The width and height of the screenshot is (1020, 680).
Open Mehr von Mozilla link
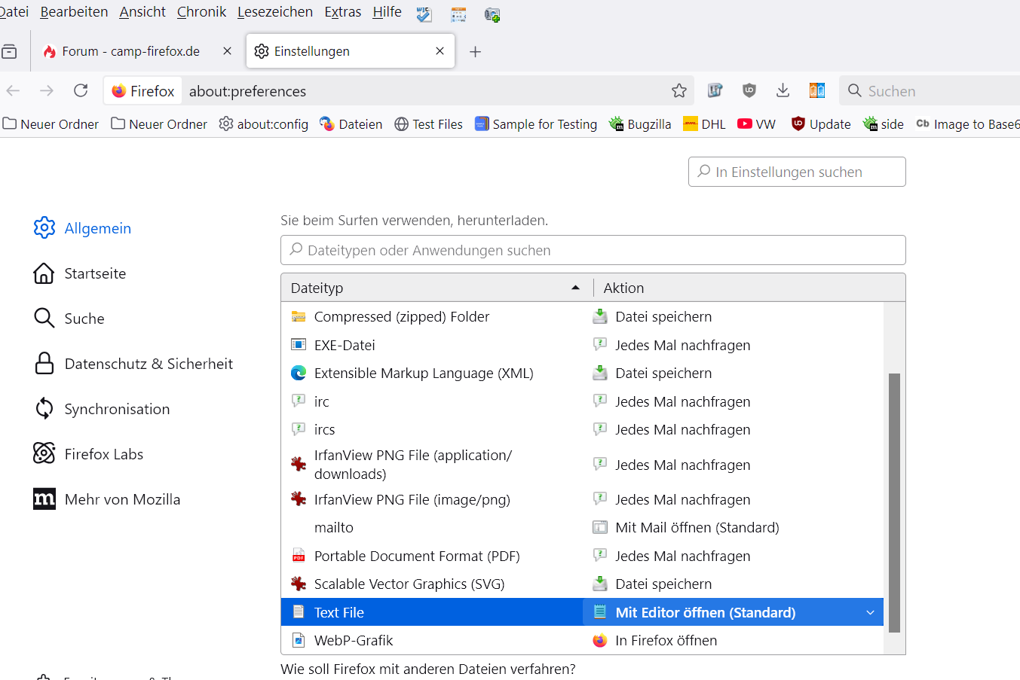[122, 499]
